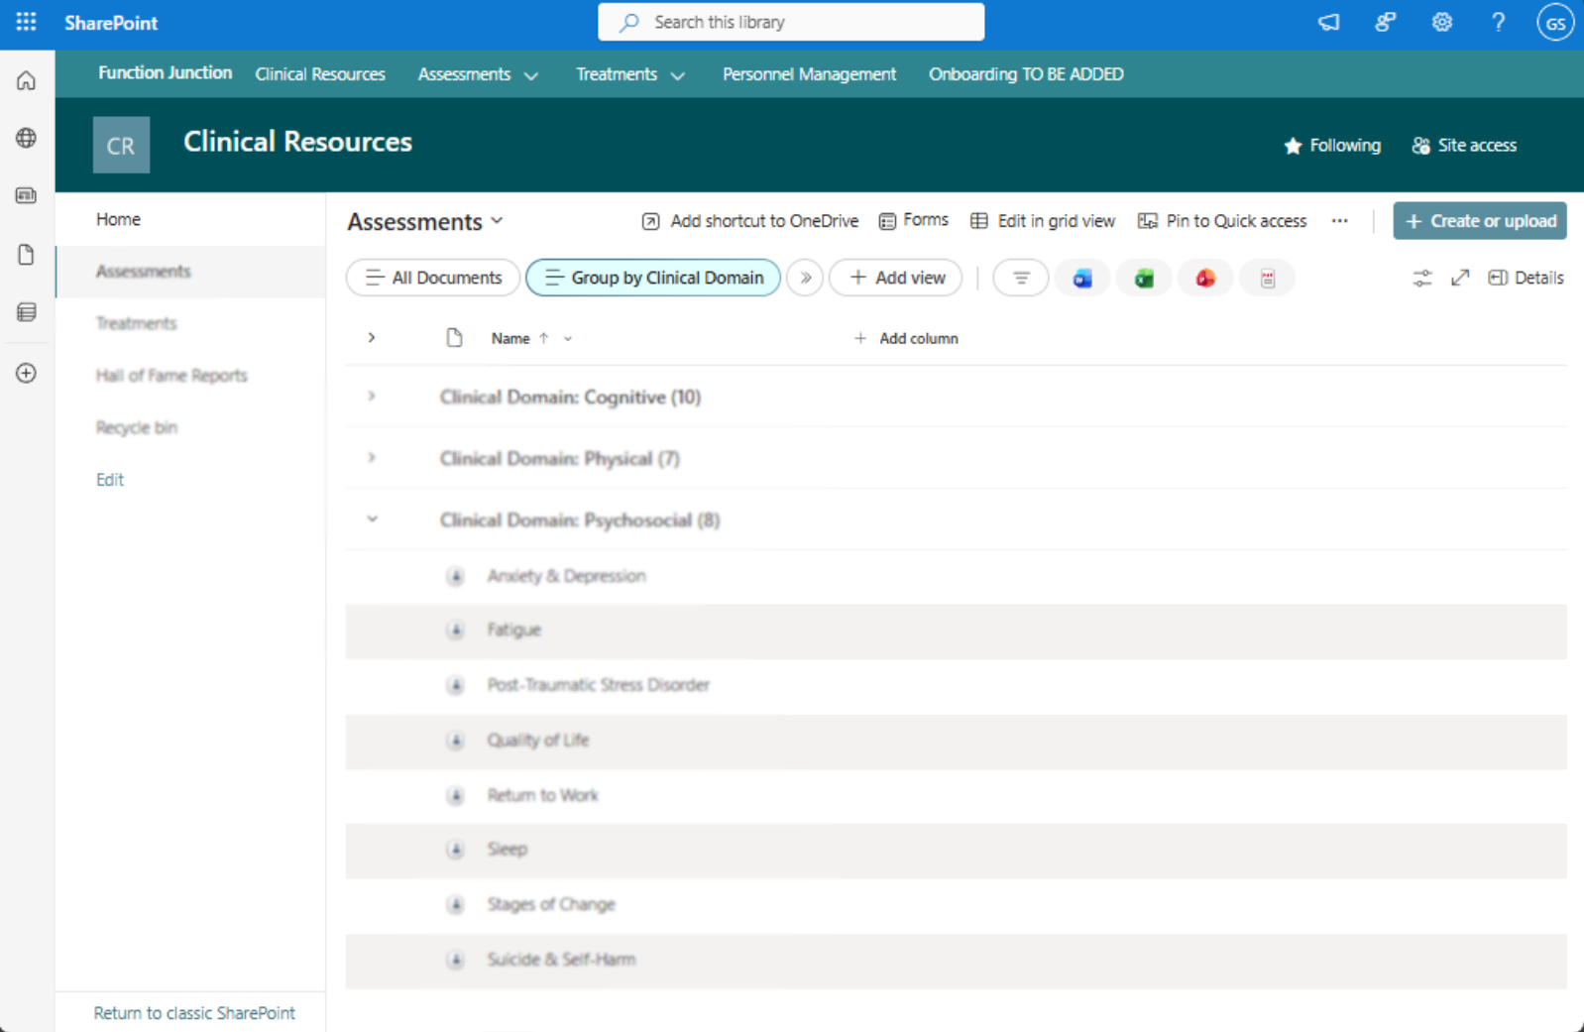Click the CR site logo
Screen dimensions: 1584x1032
pyautogui.click(x=121, y=145)
